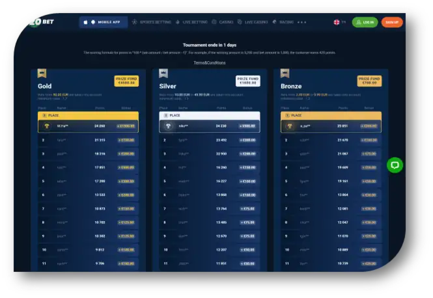
Task: Click the Gold tournament crown badge
Action: coord(42,74)
